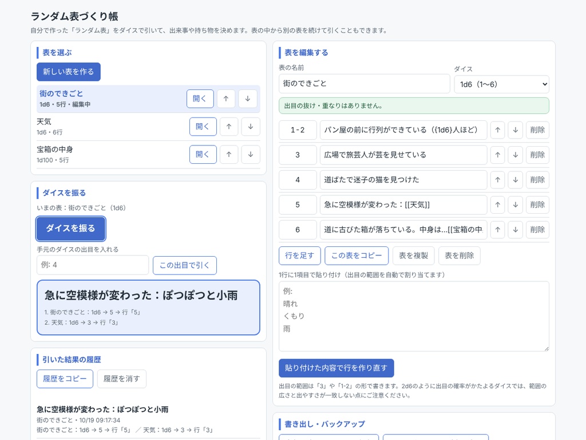
Task: Move row 3 down with arrow
Action: pos(516,155)
